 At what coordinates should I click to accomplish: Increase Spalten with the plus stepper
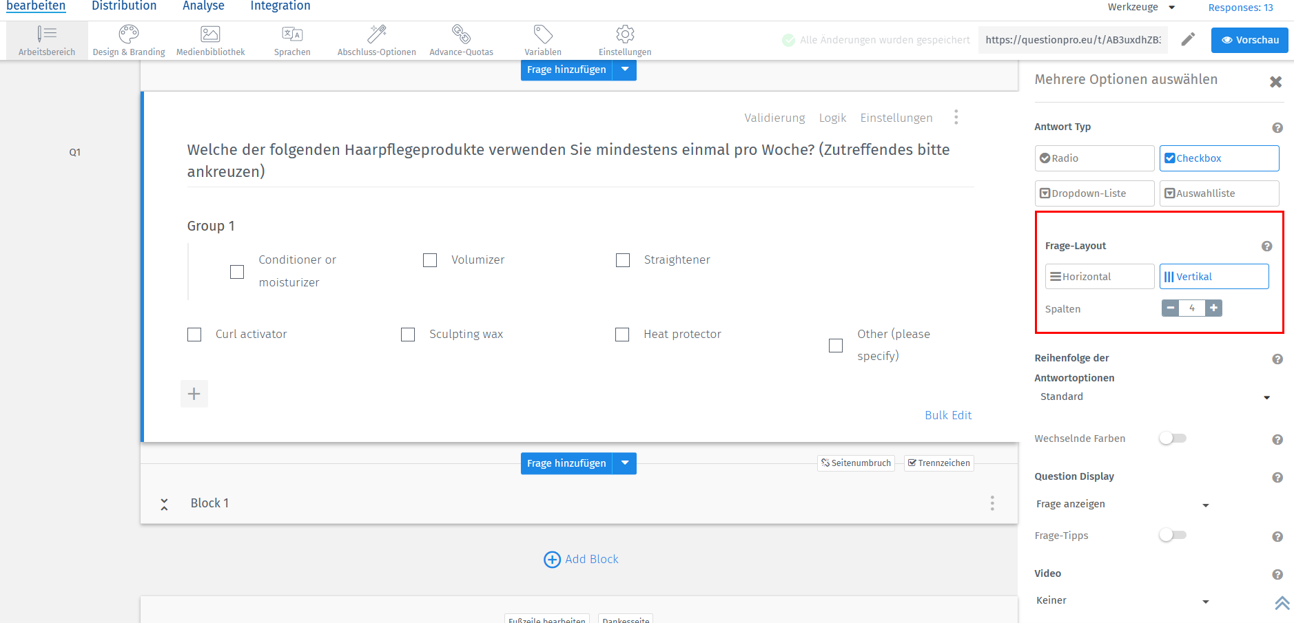point(1213,308)
